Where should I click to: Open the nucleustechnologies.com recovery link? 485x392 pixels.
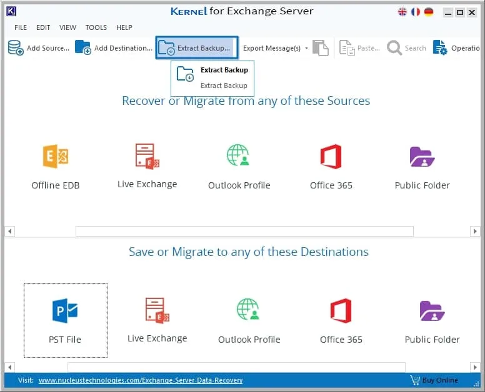pyautogui.click(x=141, y=380)
